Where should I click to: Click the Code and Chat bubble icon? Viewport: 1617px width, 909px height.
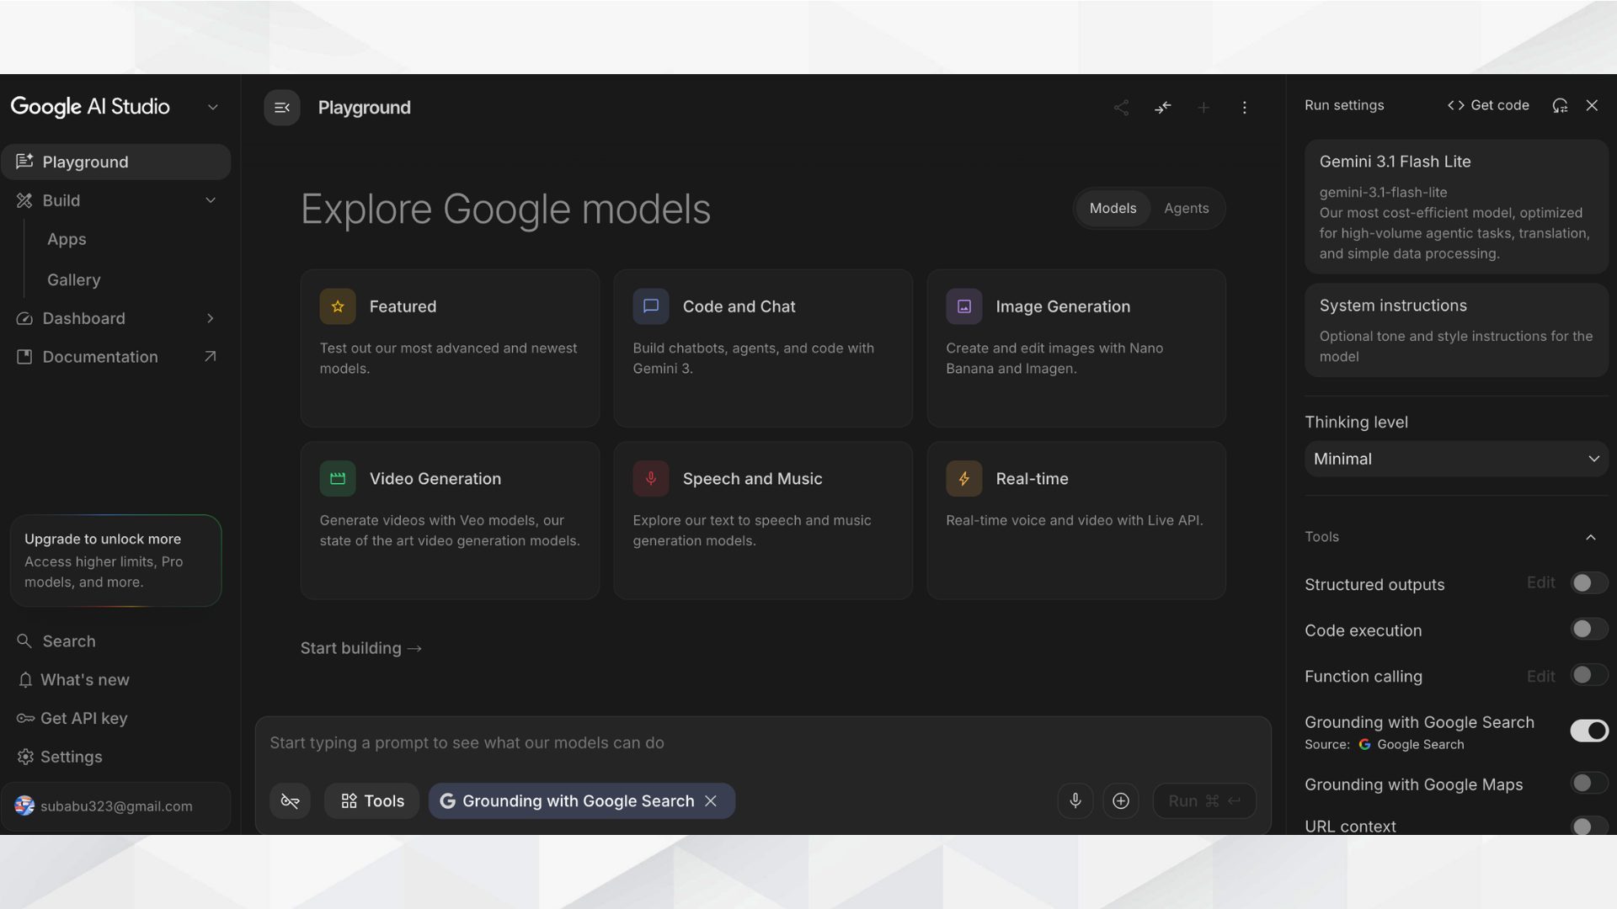[x=651, y=306]
